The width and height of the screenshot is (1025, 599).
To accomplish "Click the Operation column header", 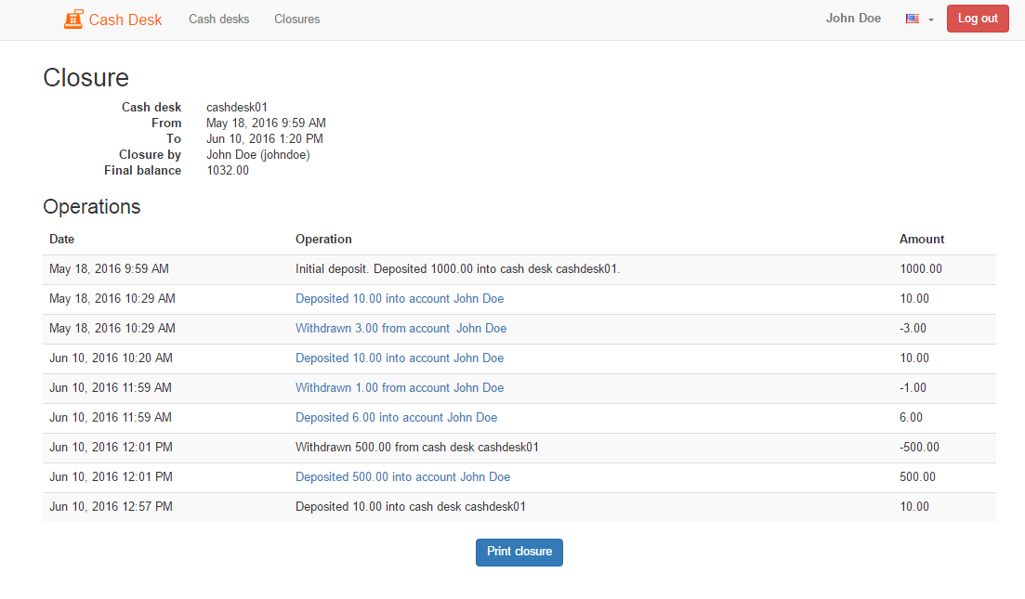I will pos(323,240).
